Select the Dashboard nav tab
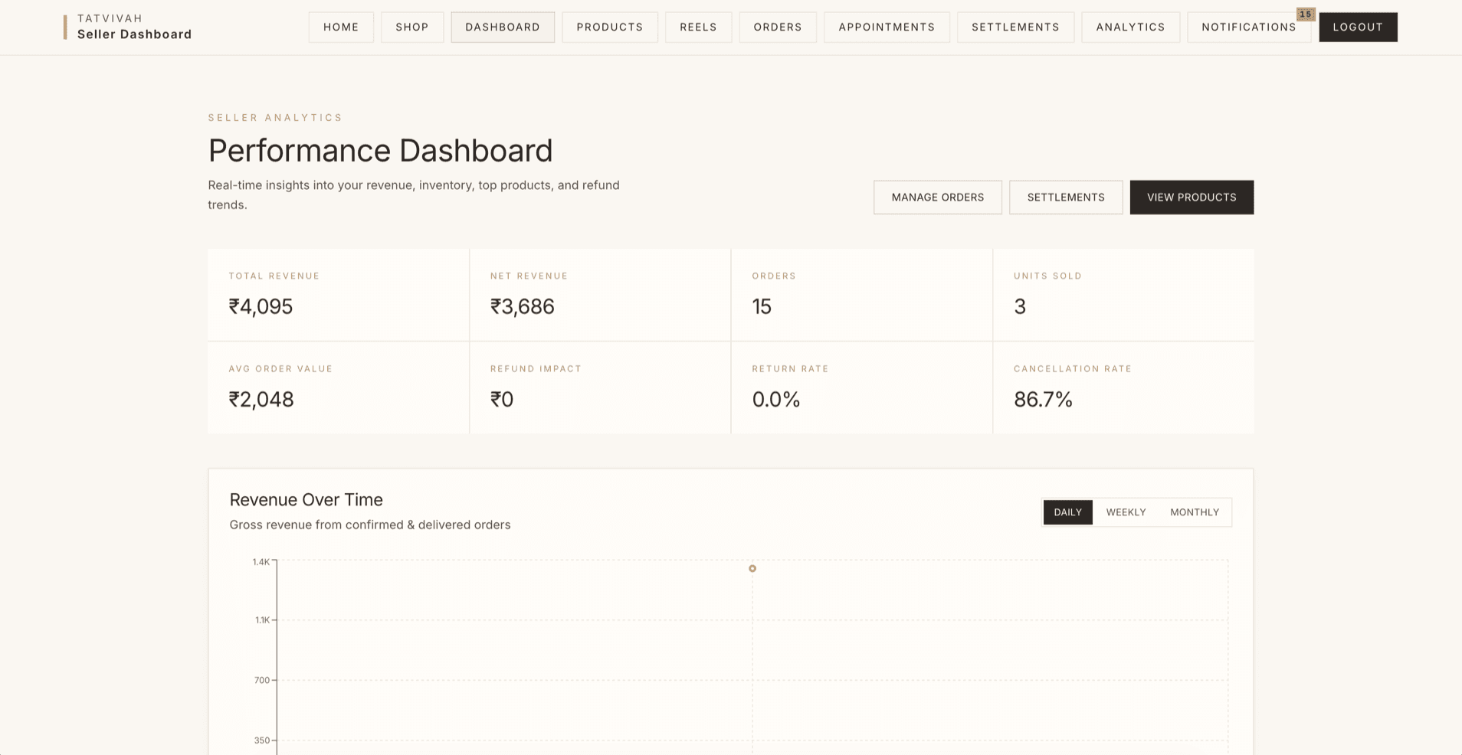Viewport: 1462px width, 755px height. 503,27
